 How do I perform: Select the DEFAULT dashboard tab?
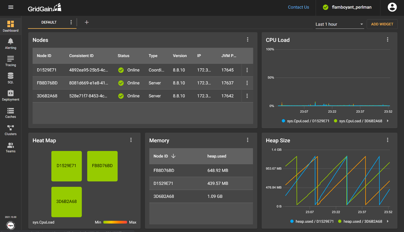49,22
